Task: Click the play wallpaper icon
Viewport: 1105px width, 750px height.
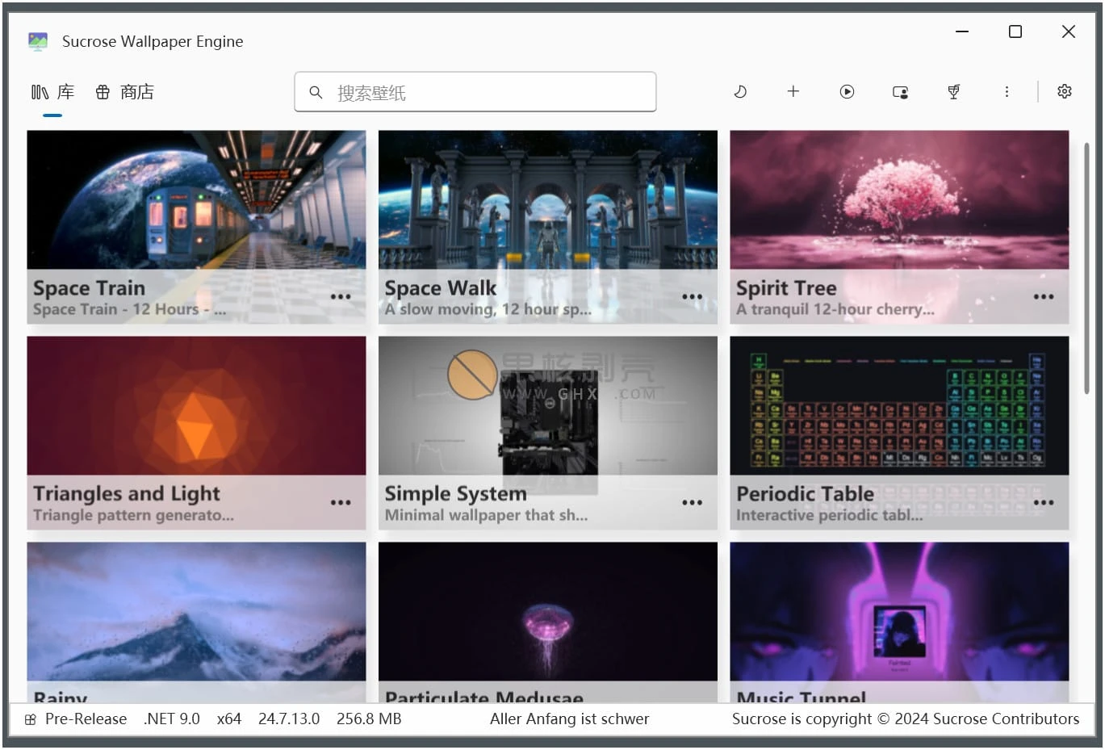Action: pyautogui.click(x=847, y=92)
